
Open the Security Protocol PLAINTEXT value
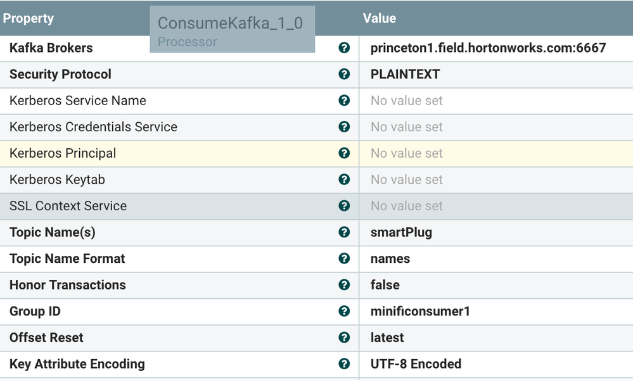click(405, 74)
